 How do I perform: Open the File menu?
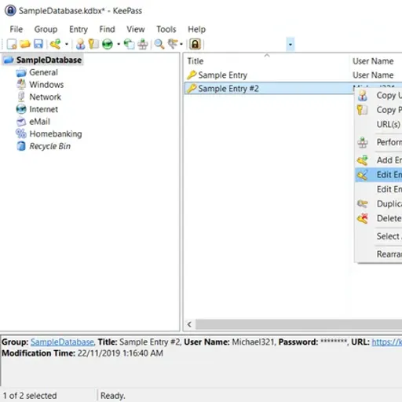pos(16,29)
